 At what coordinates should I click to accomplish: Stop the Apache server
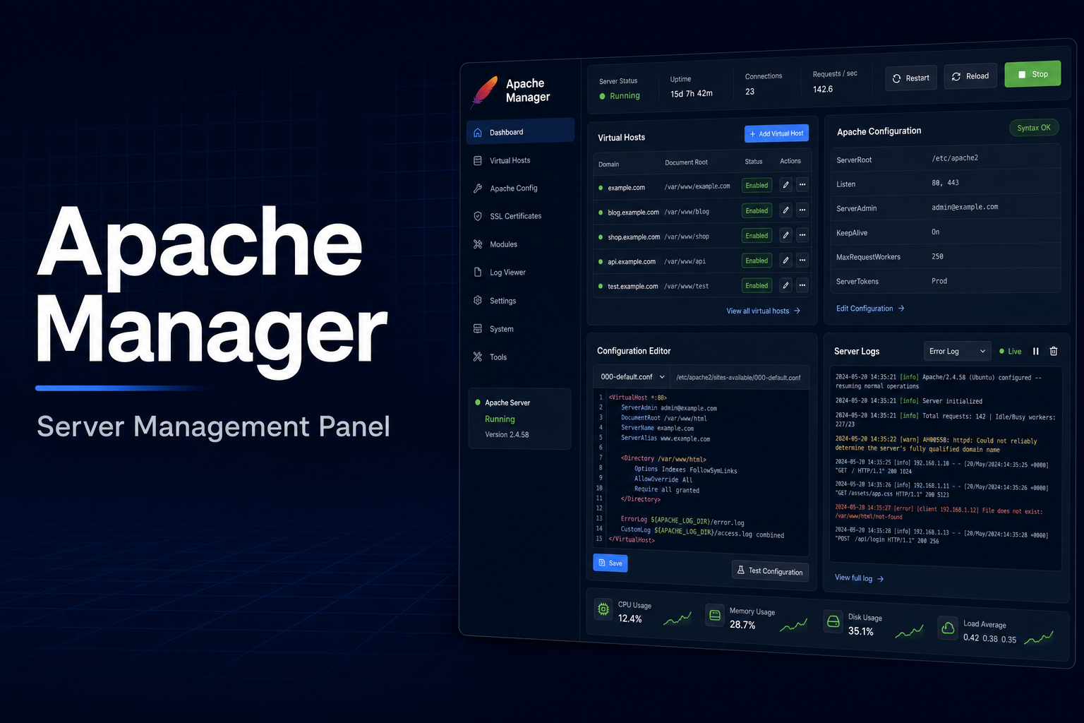coord(1032,74)
